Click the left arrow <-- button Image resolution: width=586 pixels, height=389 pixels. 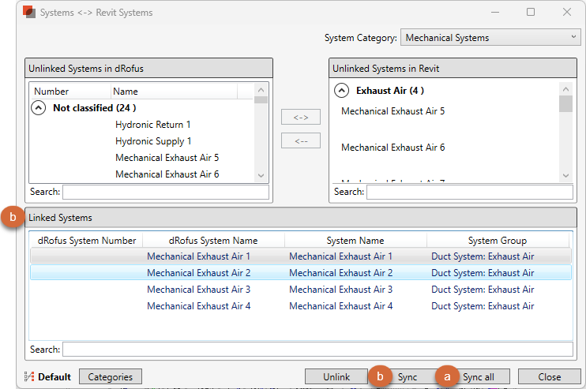coord(301,140)
